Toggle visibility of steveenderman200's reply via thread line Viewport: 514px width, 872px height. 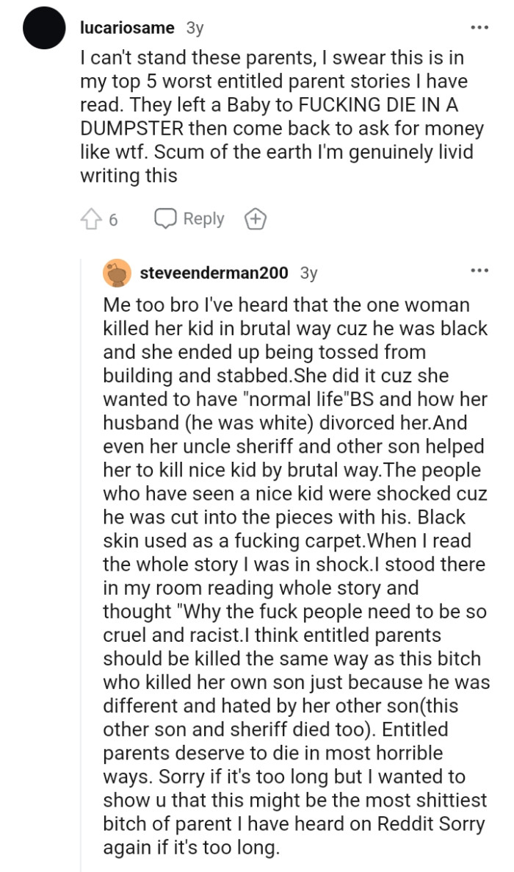click(82, 515)
